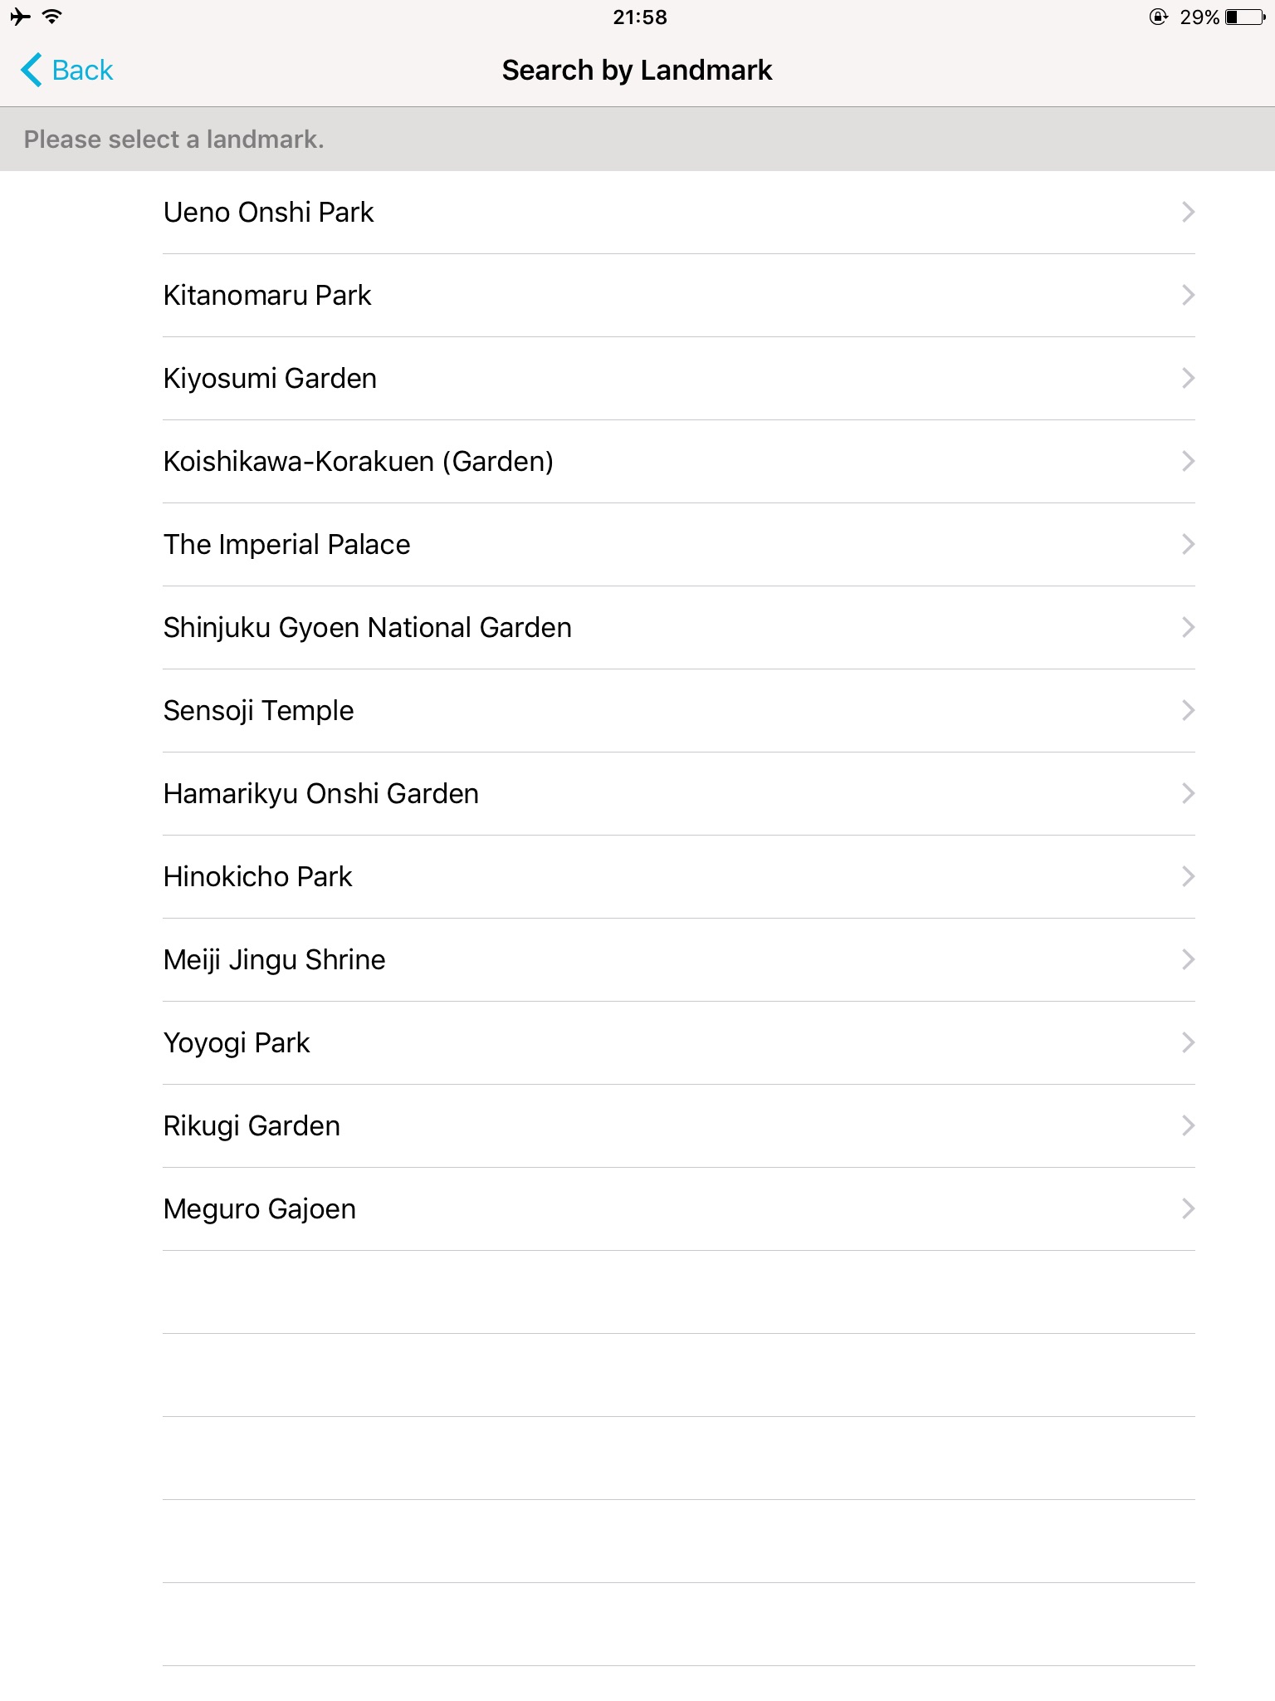Viewport: 1275px width, 1701px height.
Task: Go back using the Back text
Action: [x=82, y=70]
